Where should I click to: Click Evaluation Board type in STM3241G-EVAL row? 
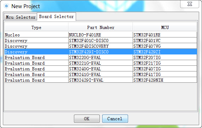[x=36, y=74]
